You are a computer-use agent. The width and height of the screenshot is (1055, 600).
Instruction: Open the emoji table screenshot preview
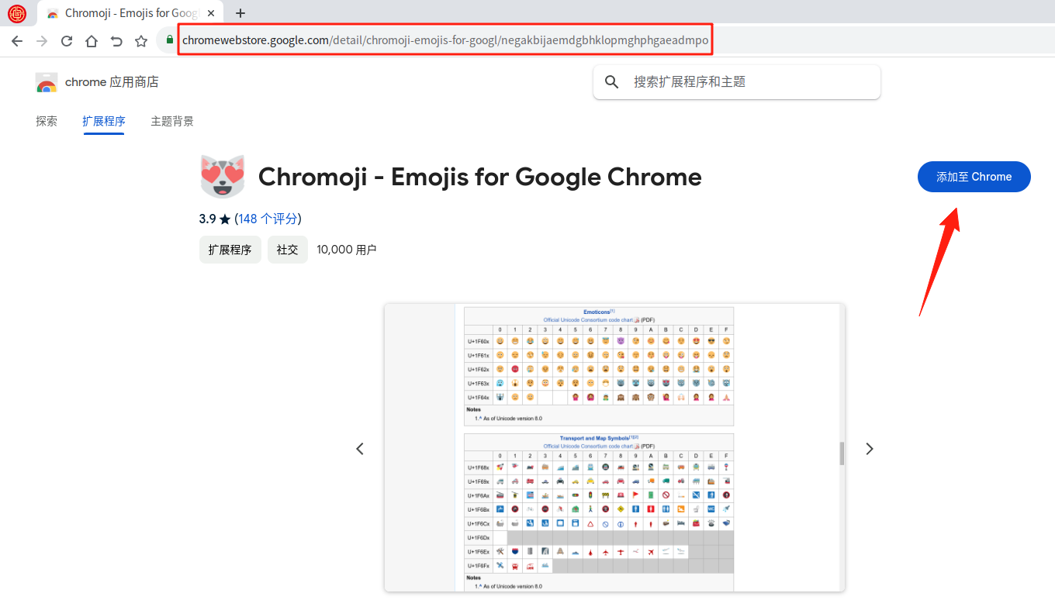click(614, 448)
